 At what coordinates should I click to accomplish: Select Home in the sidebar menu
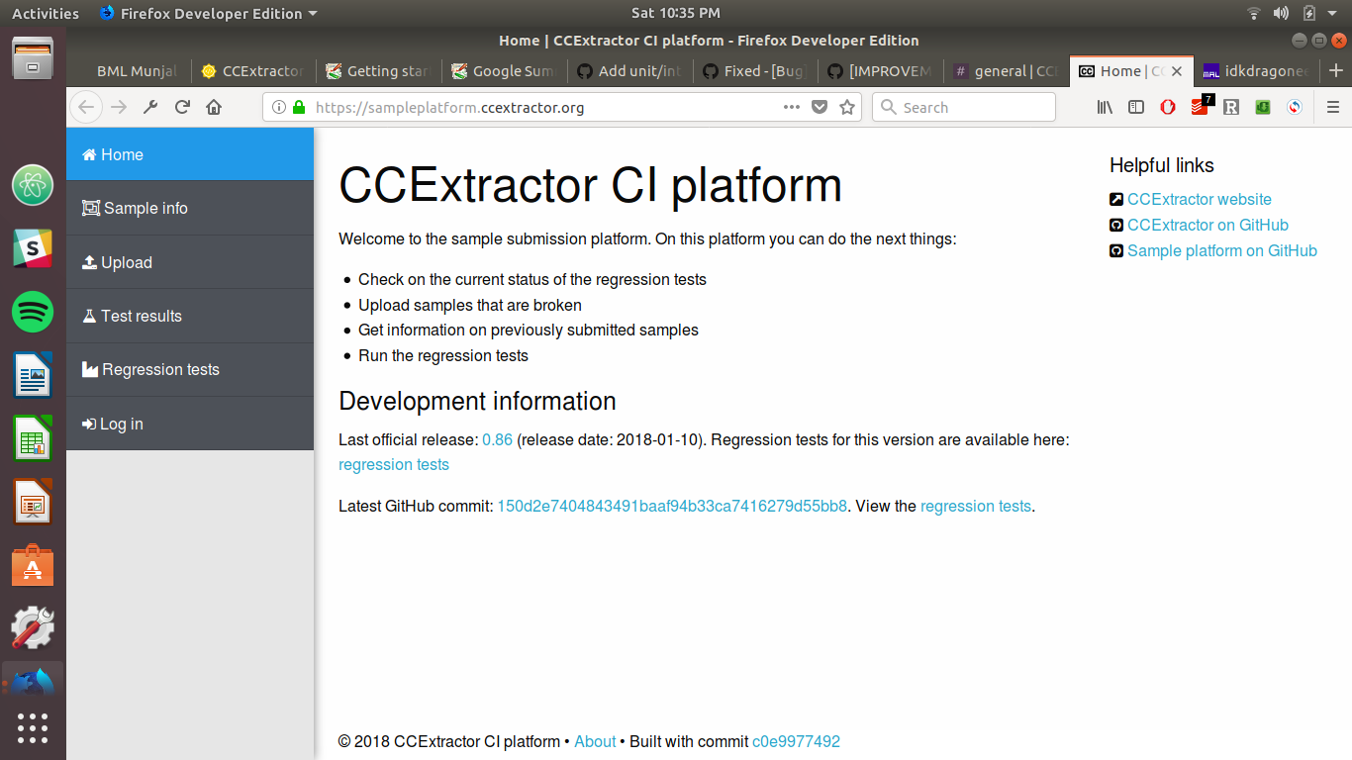(x=190, y=154)
